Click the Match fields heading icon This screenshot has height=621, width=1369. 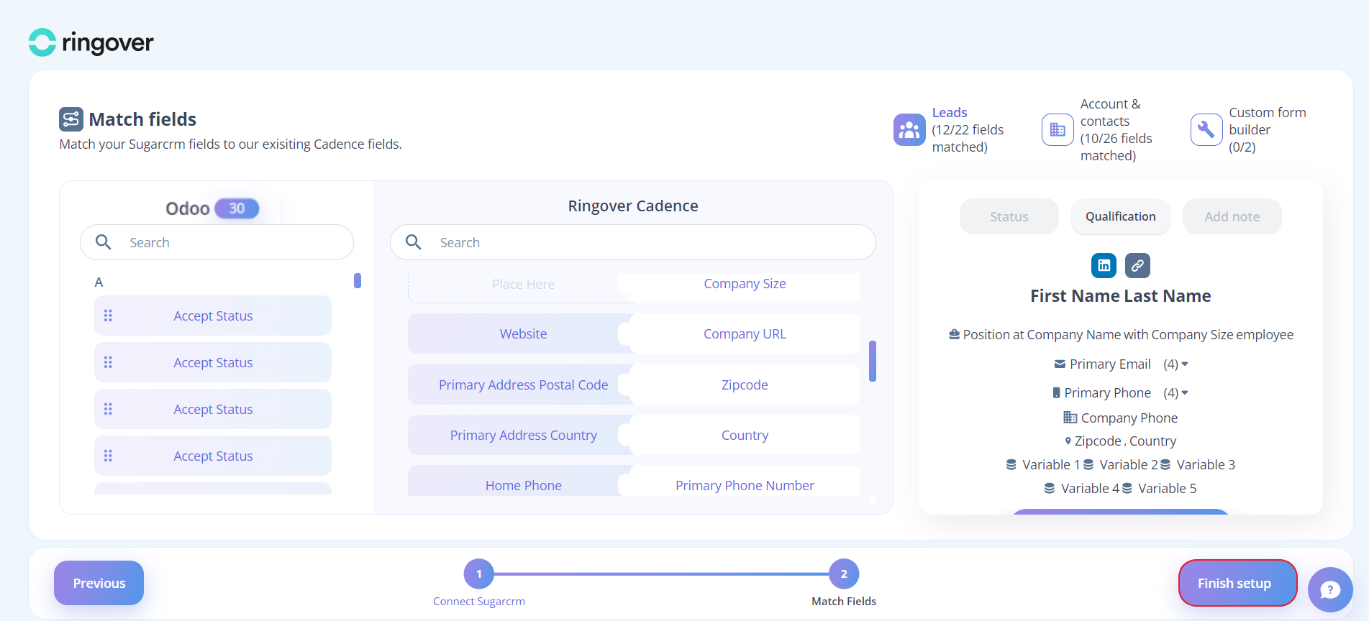71,119
